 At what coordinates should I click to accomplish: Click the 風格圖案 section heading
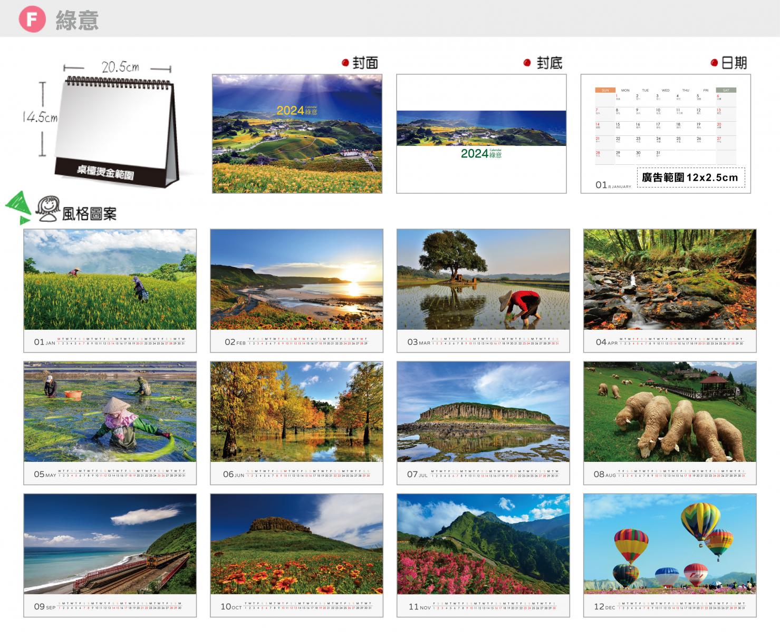tap(89, 214)
